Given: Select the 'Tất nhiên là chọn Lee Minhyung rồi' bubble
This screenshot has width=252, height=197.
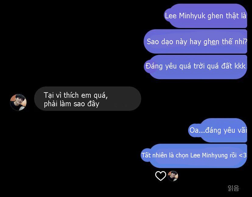Looking at the screenshot, I should pos(194,156).
